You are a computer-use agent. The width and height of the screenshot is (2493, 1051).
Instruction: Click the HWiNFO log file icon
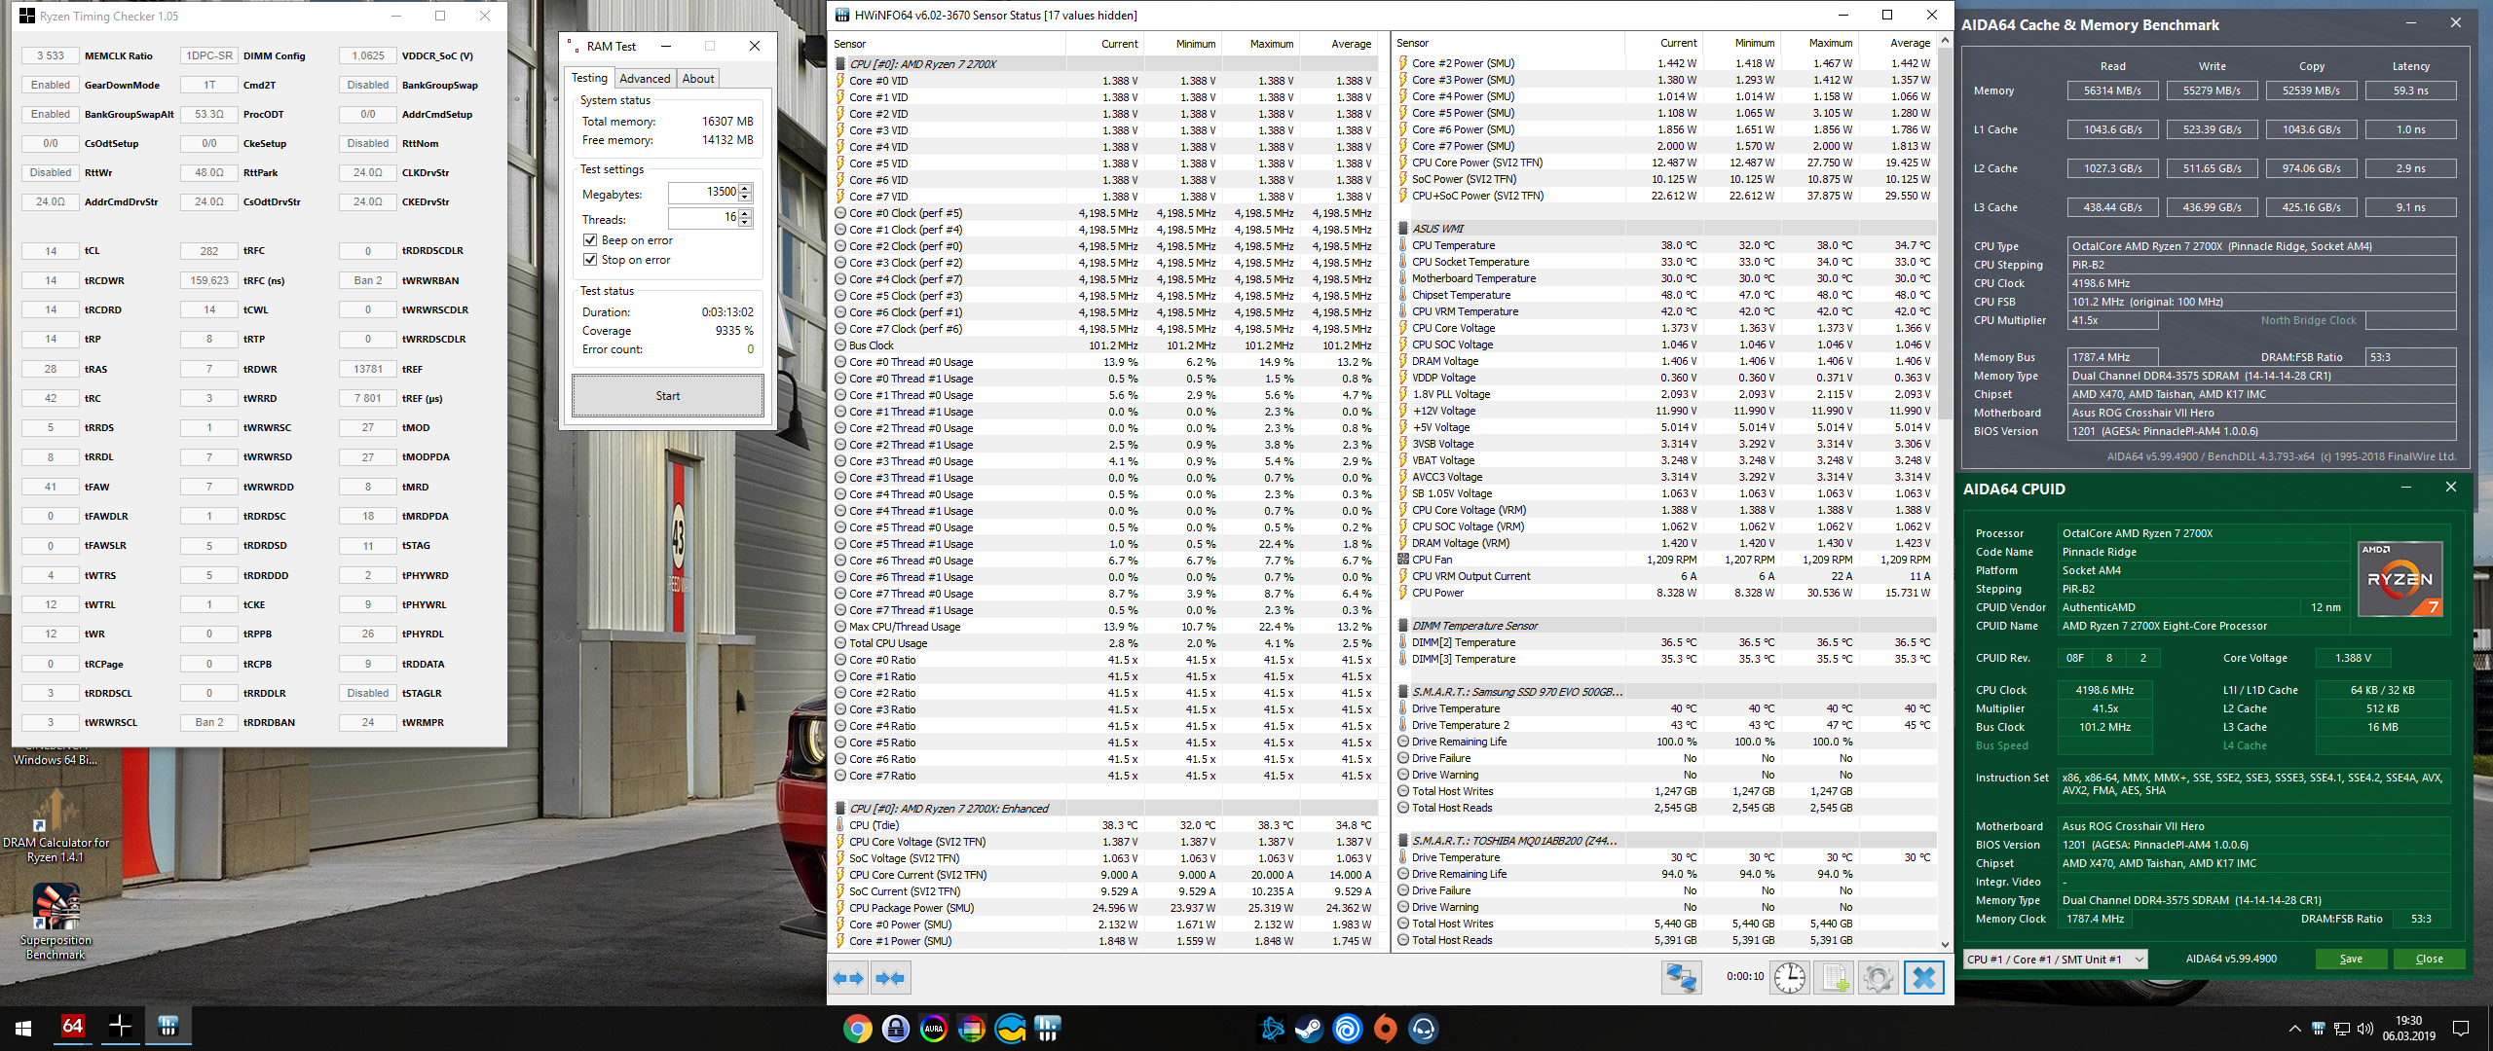pyautogui.click(x=1835, y=977)
